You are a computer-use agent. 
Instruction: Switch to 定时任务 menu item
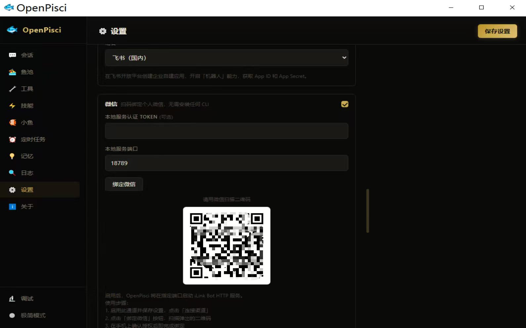coord(40,140)
